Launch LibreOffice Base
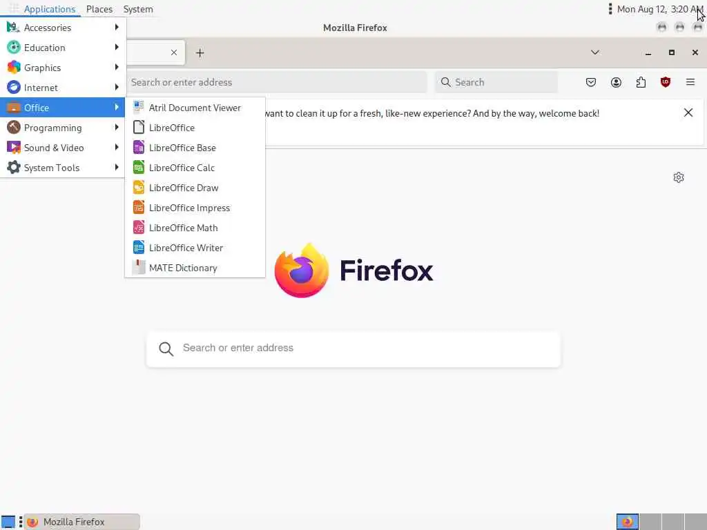The height and width of the screenshot is (530, 707). [195, 148]
